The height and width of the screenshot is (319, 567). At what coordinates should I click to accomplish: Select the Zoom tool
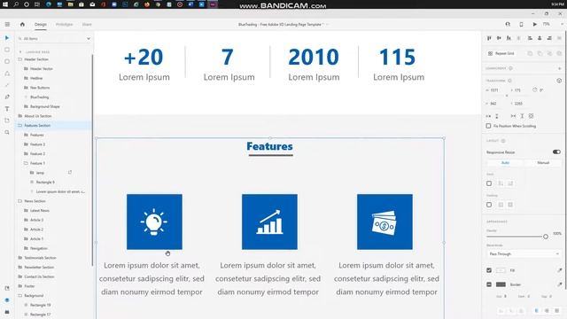(x=7, y=132)
